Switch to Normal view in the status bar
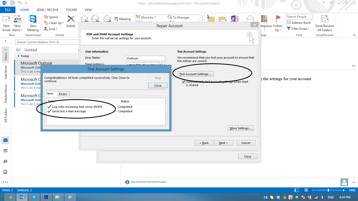Image resolution: width=358 pixels, height=201 pixels. [x=296, y=190]
